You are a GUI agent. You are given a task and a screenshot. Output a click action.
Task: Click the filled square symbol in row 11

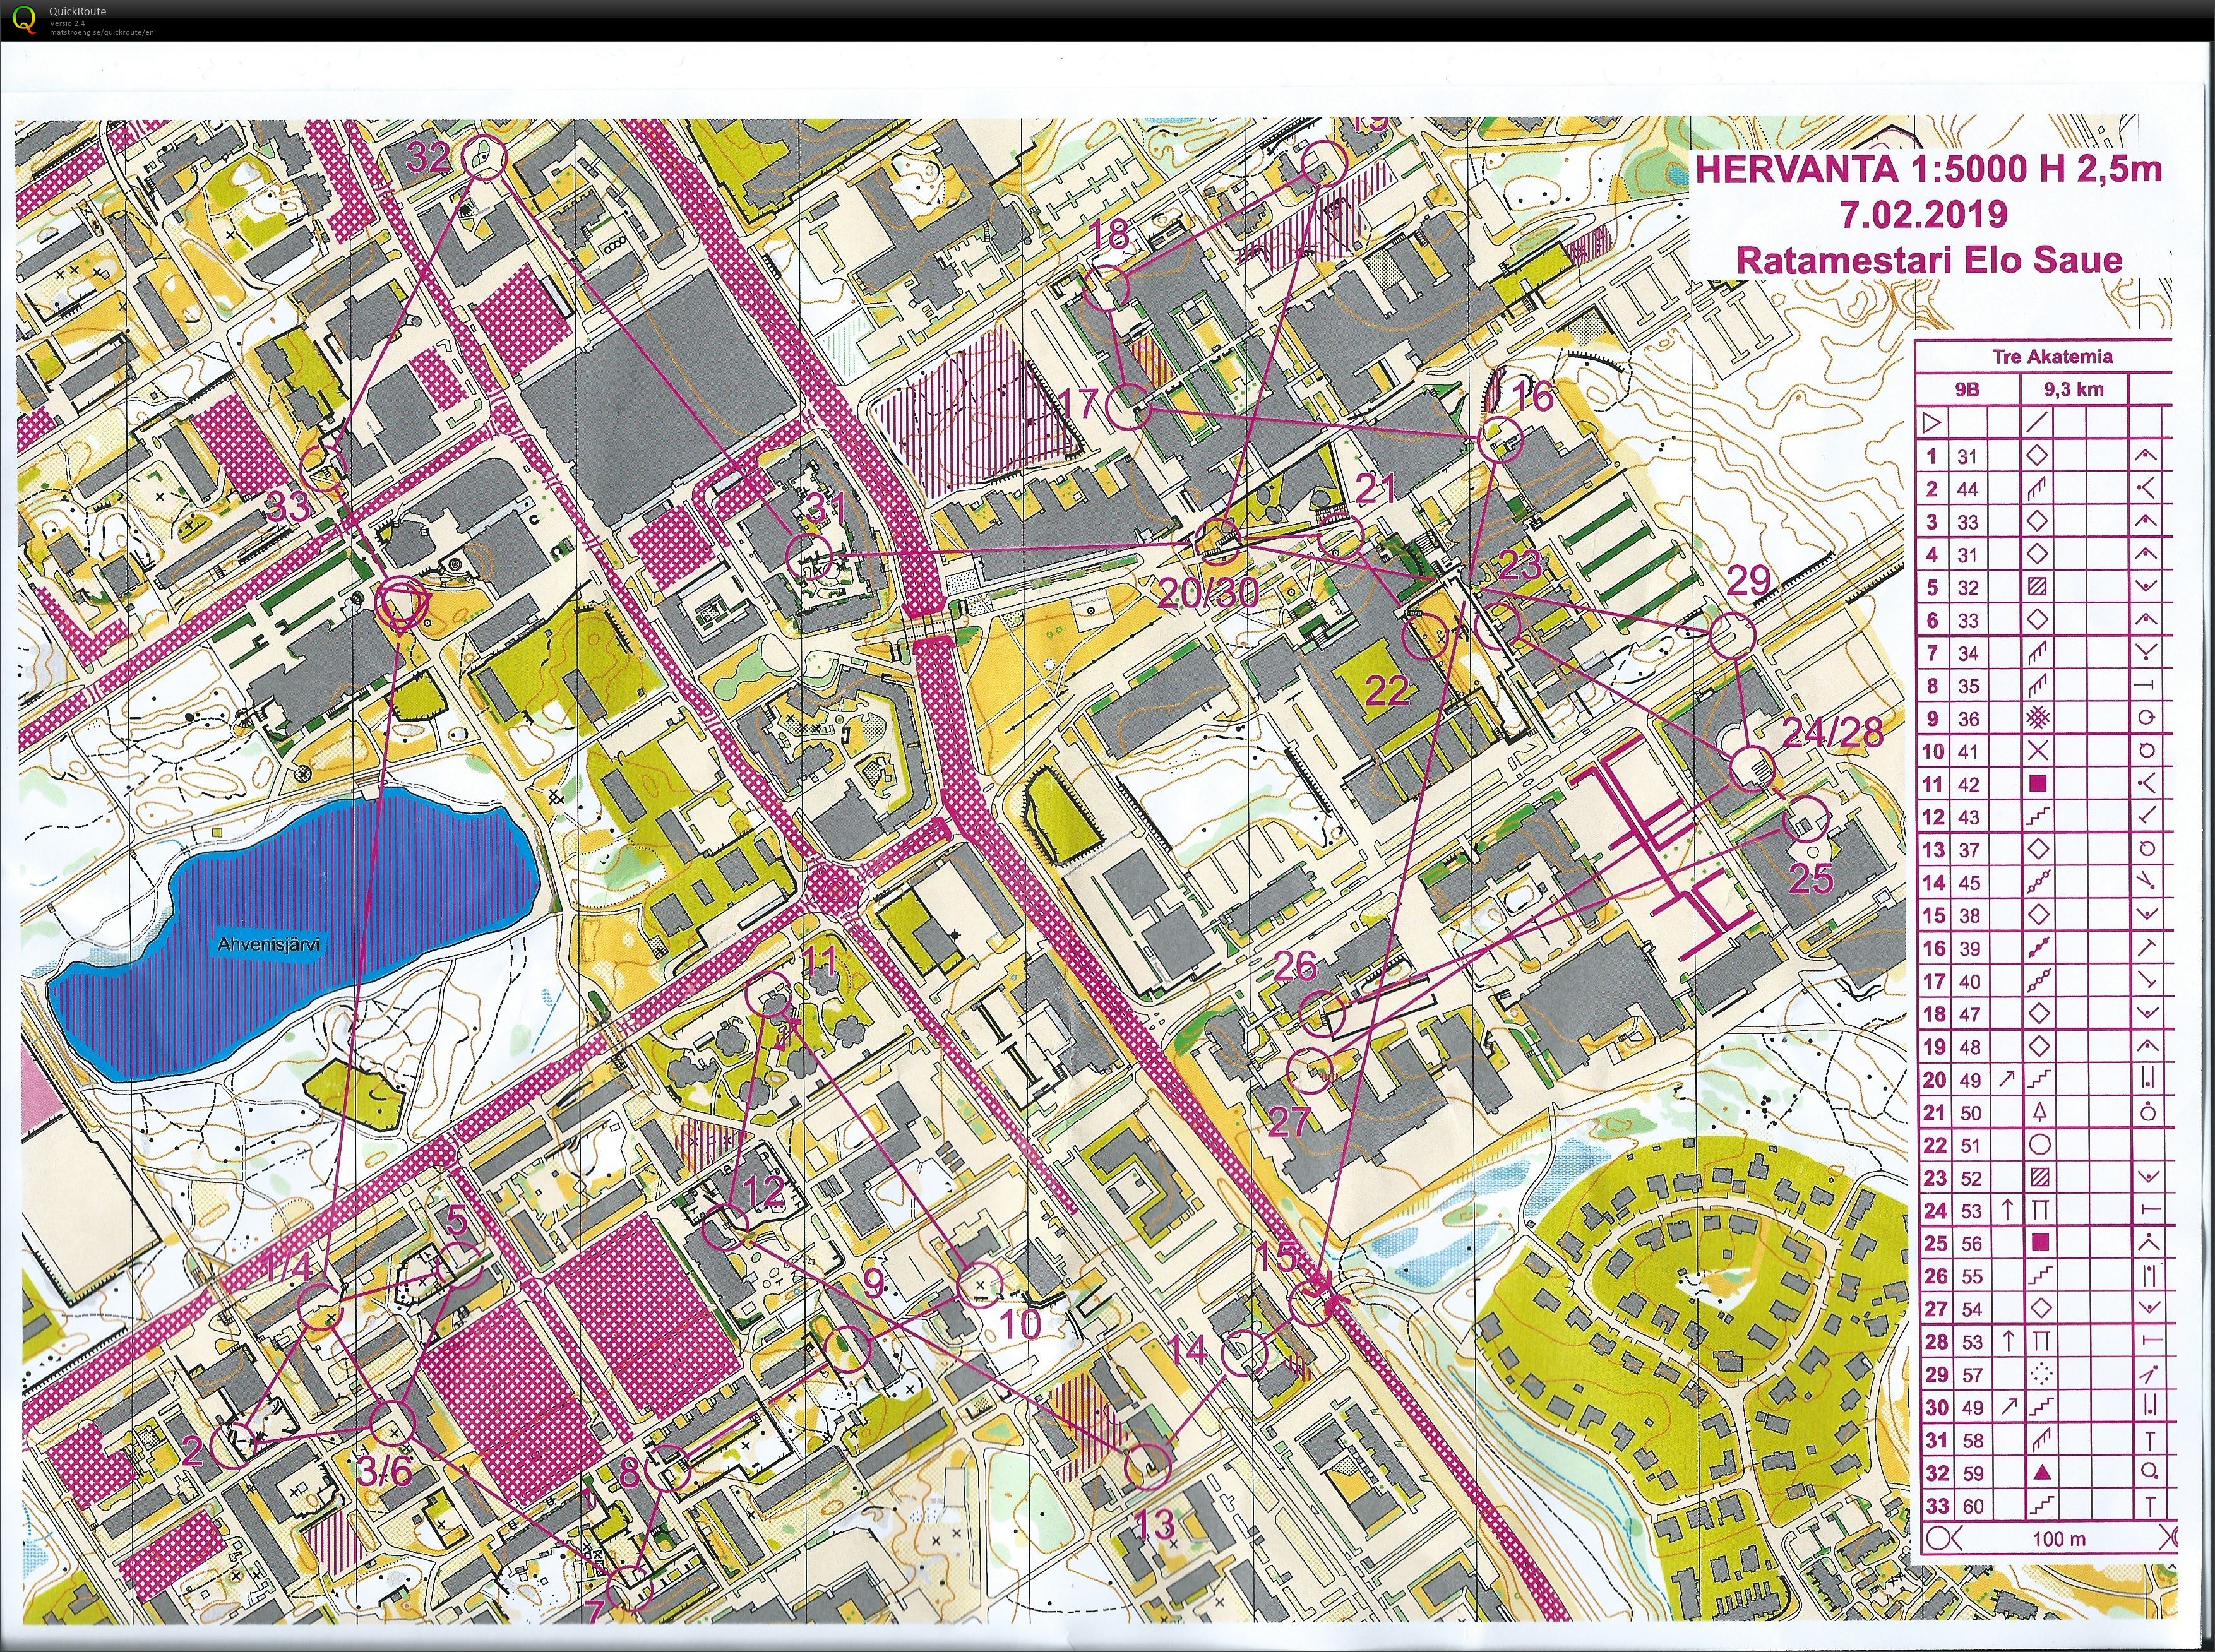(2037, 784)
